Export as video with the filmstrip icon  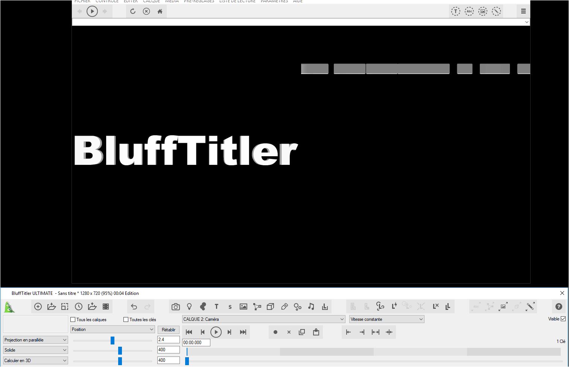point(106,307)
